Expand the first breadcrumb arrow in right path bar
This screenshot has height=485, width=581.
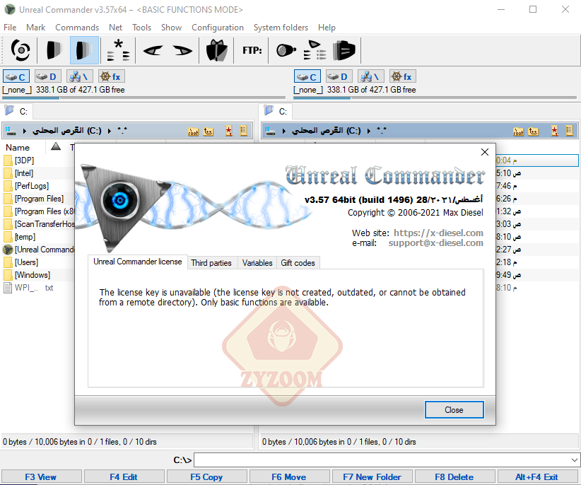(x=284, y=131)
